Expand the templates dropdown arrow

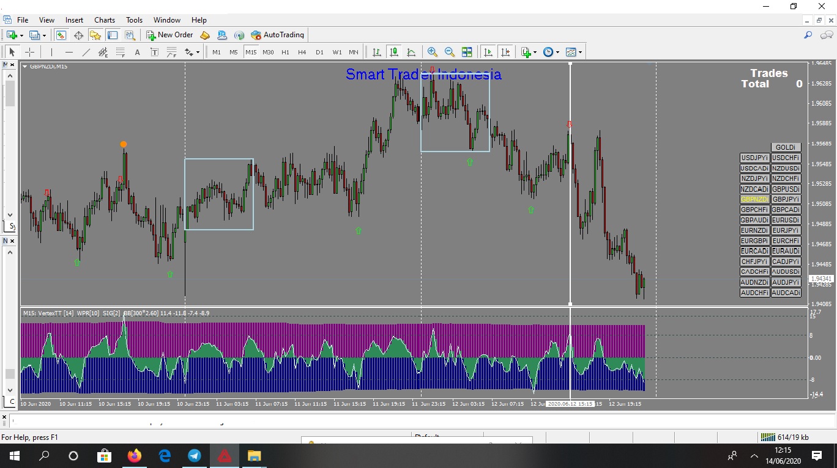[580, 52]
